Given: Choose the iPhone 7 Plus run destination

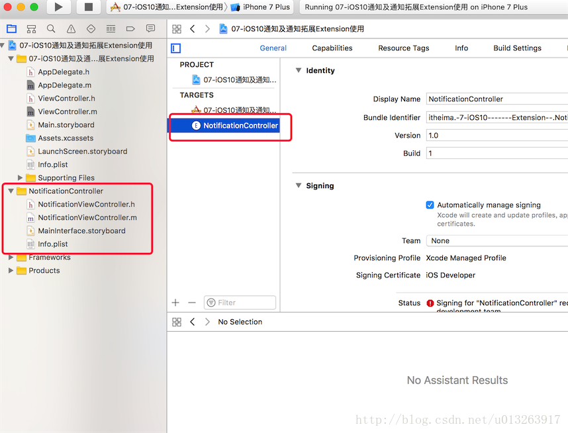Looking at the screenshot, I should click(260, 7).
